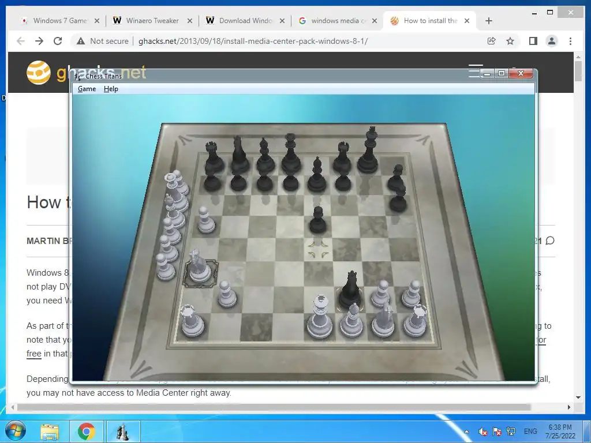Select the white king piece

[320, 317]
